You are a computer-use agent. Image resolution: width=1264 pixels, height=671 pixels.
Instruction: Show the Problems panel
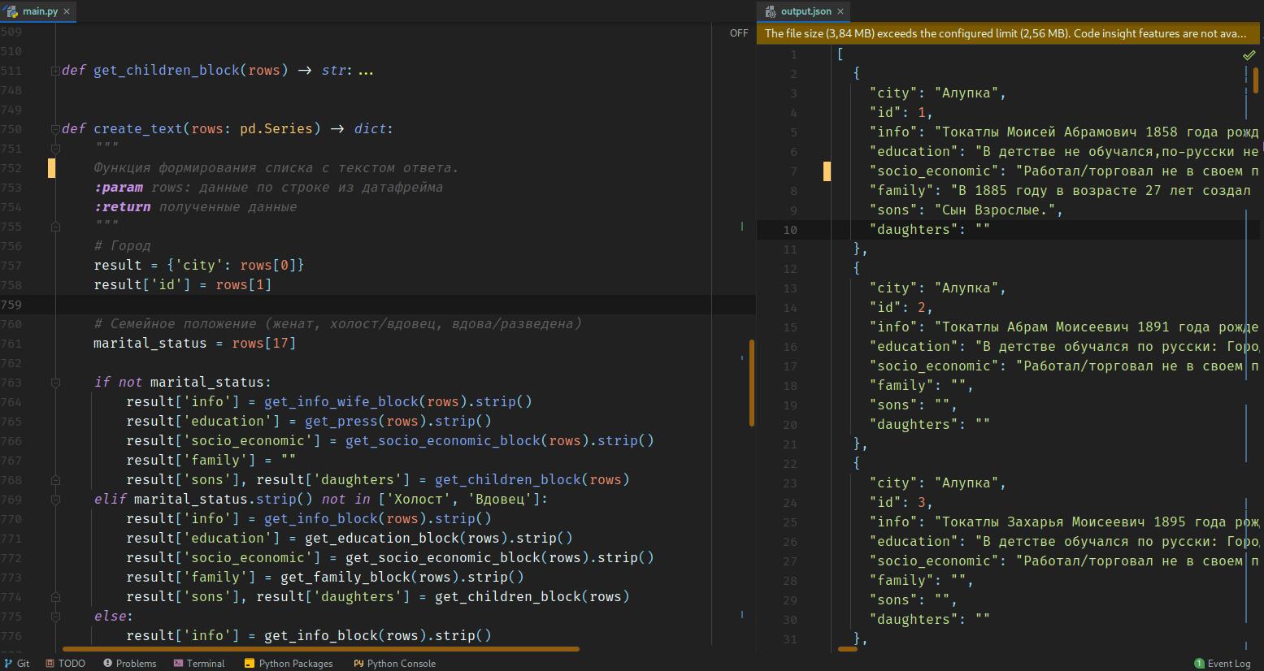click(x=129, y=663)
